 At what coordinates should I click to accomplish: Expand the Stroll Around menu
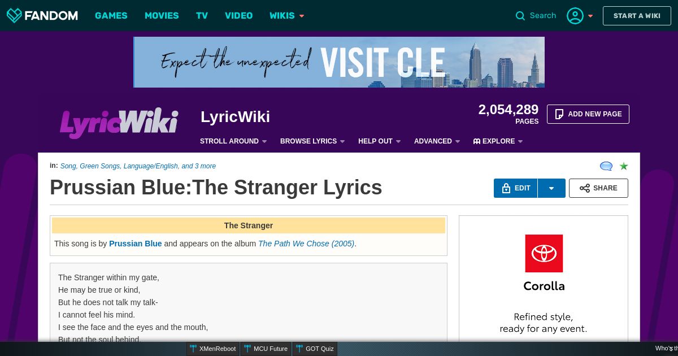coord(233,141)
